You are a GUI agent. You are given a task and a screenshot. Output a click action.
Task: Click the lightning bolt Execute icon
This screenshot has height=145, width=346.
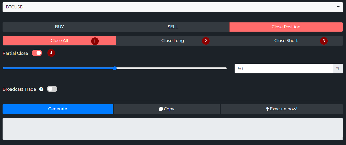point(268,109)
